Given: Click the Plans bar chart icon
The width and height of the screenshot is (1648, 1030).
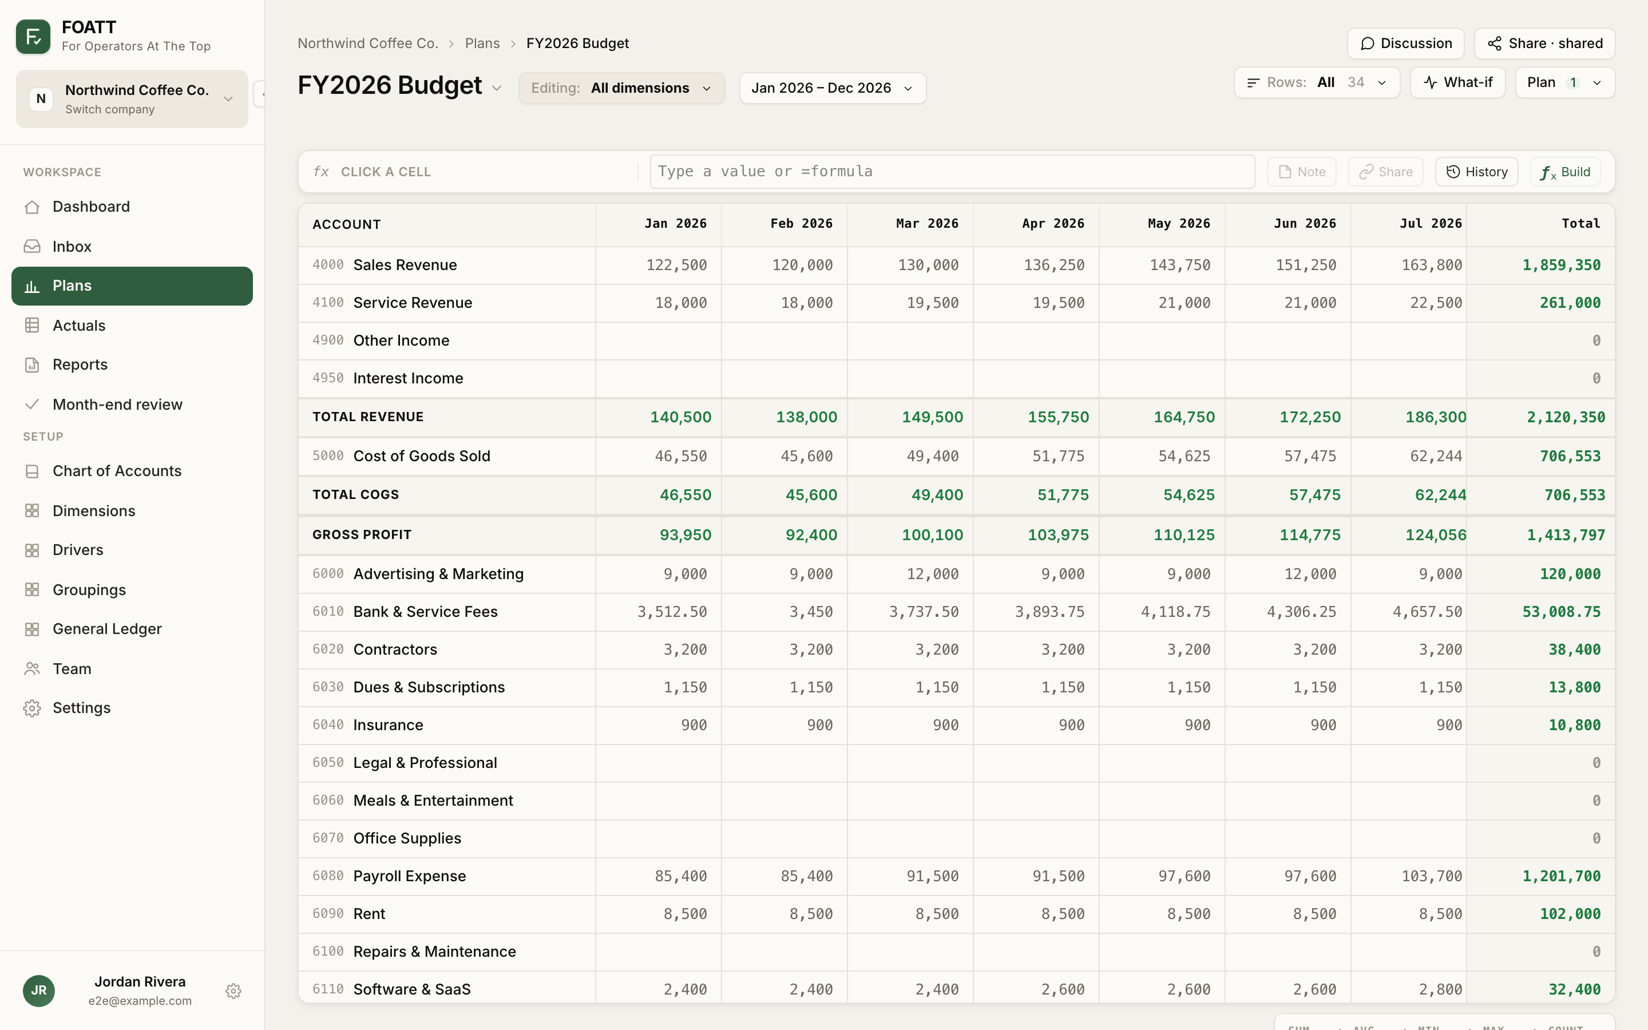Looking at the screenshot, I should pos(32,286).
